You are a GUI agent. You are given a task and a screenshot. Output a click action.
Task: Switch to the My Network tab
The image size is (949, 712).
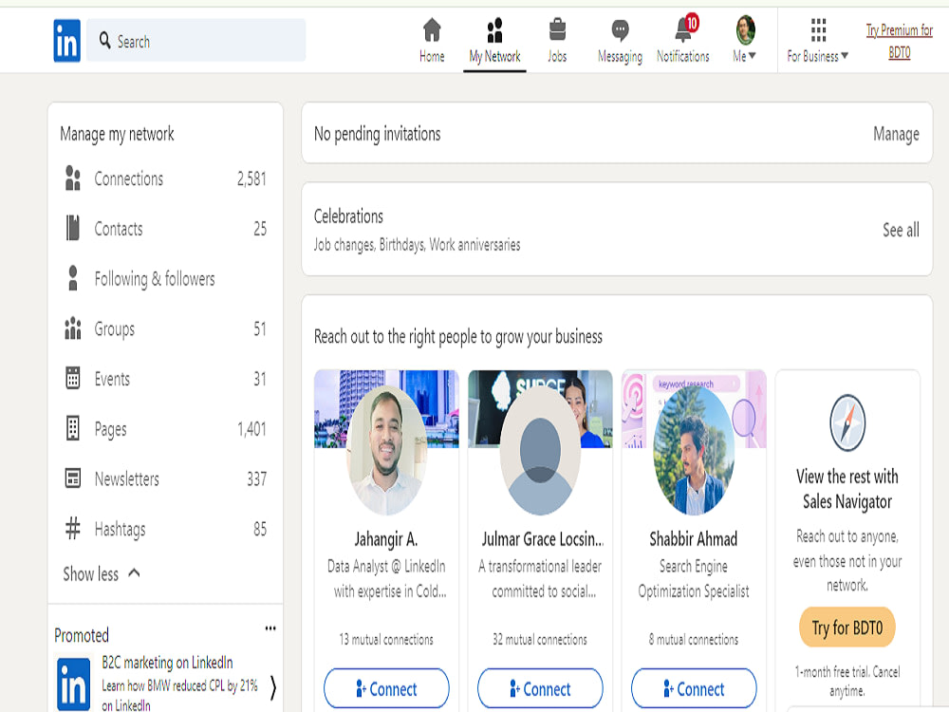[x=494, y=38]
